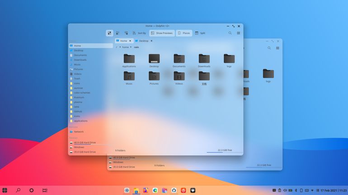Open GitHub Desktop from the dock

pos(174,190)
